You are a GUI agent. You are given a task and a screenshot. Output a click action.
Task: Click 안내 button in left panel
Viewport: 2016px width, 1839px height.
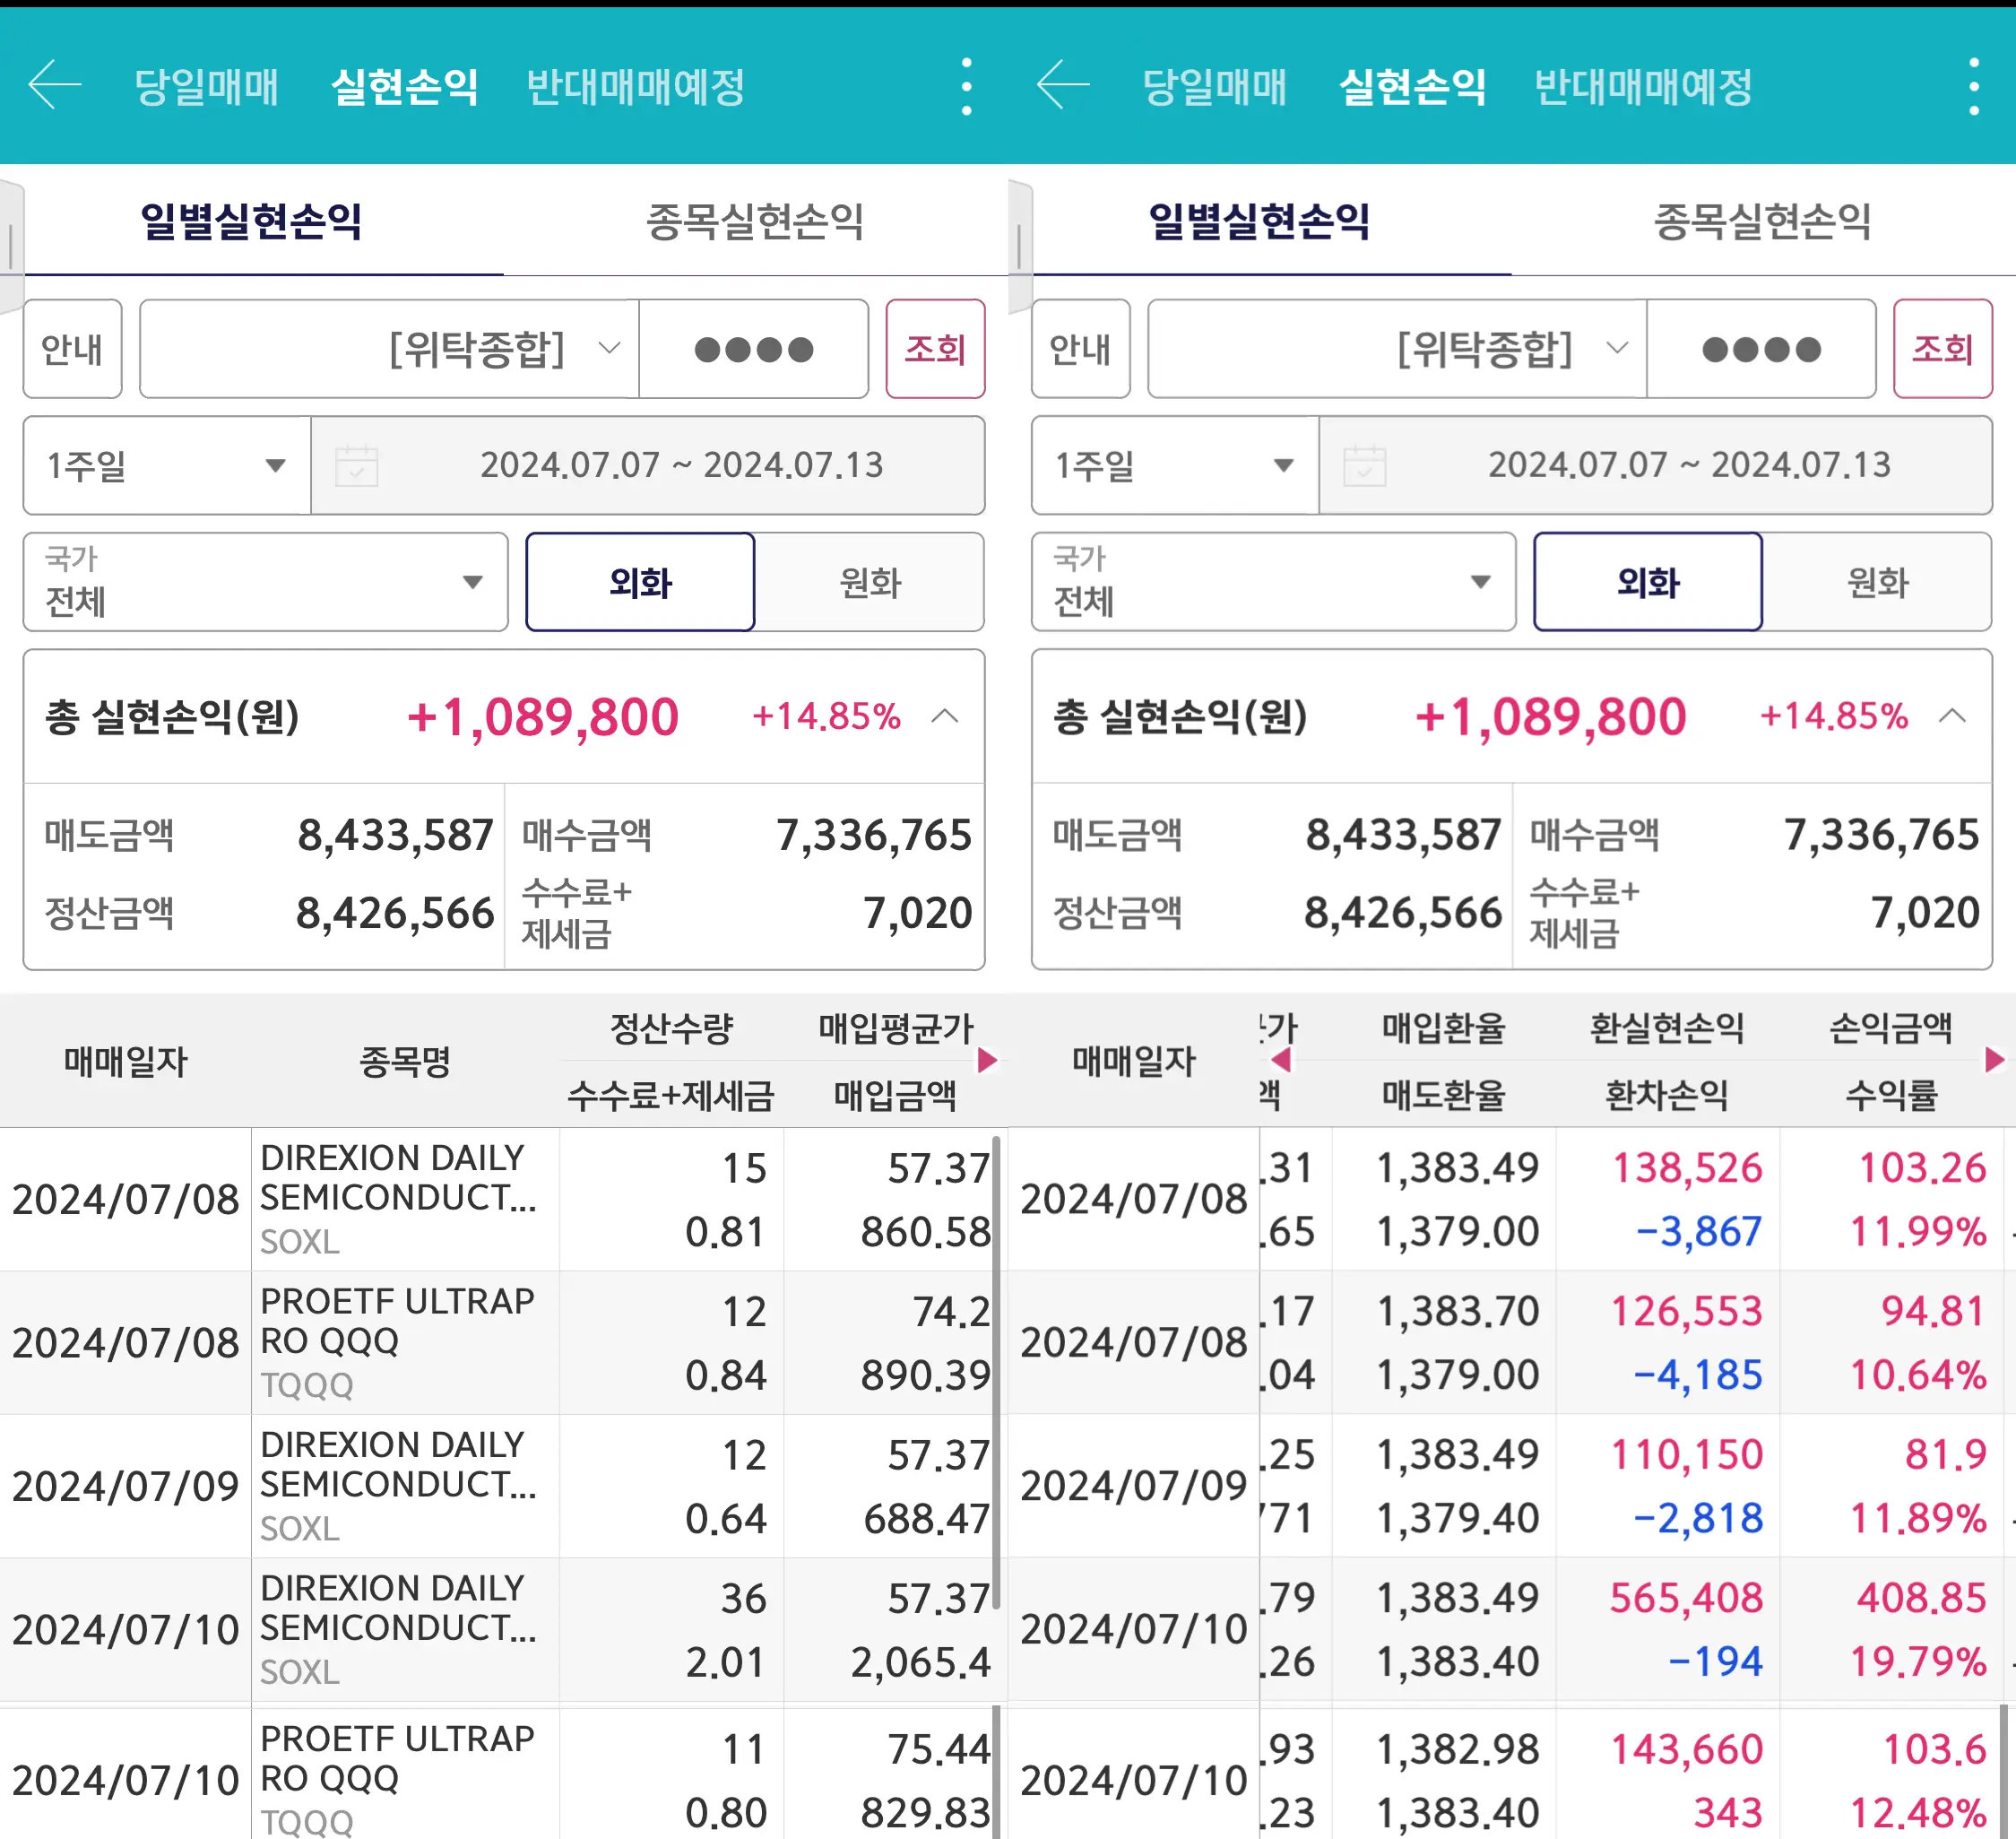coord(72,349)
